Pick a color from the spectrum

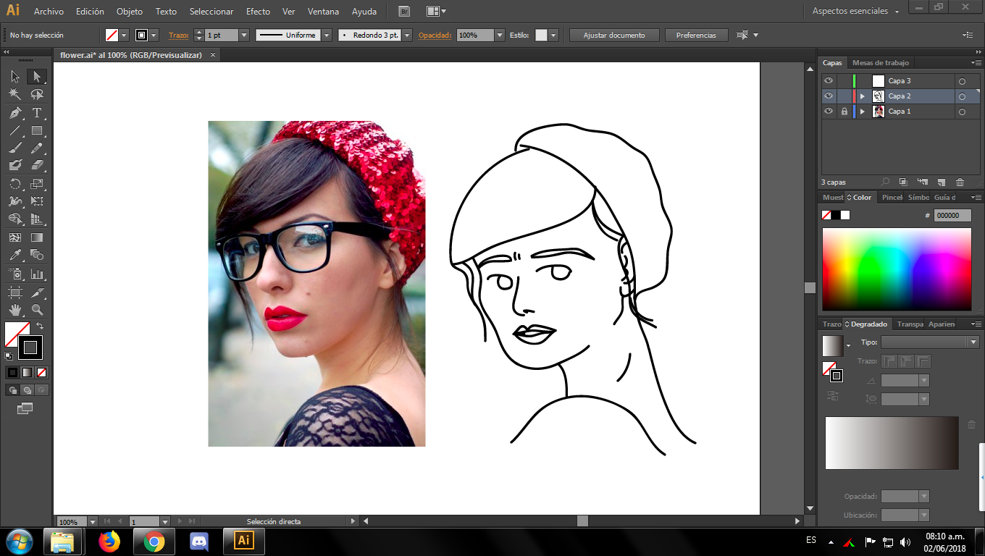tap(896, 269)
